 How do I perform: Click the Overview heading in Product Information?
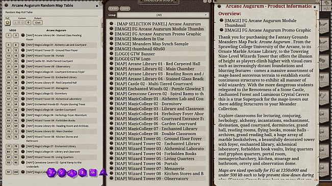(x=229, y=14)
